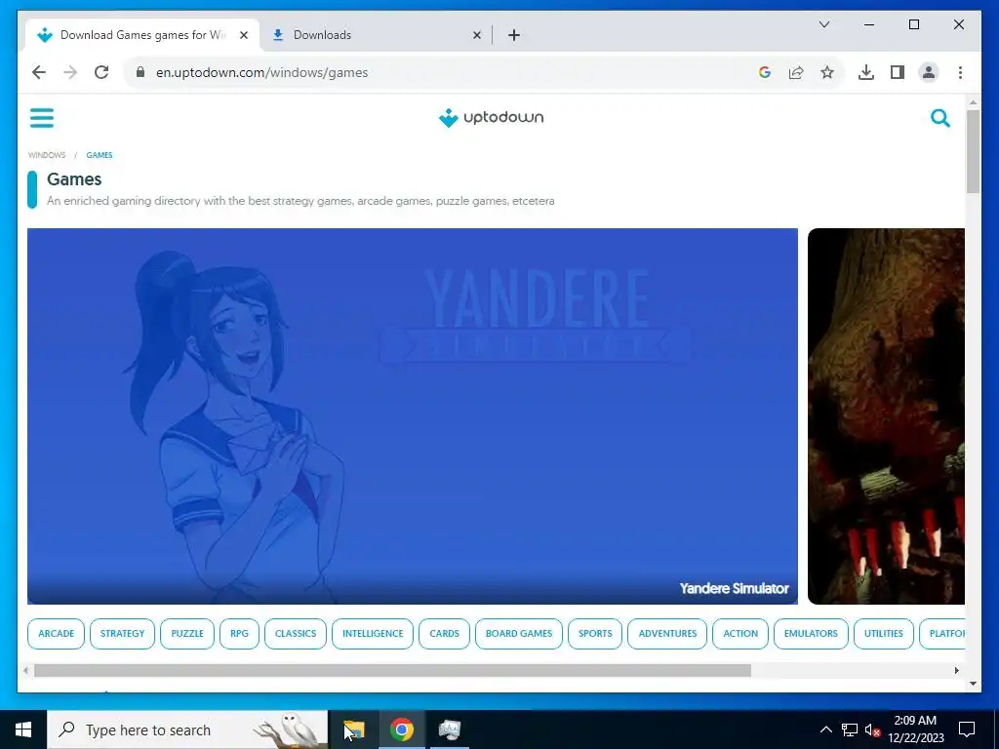This screenshot has width=999, height=749.
Task: Pick the CARDS category
Action: [x=444, y=634]
